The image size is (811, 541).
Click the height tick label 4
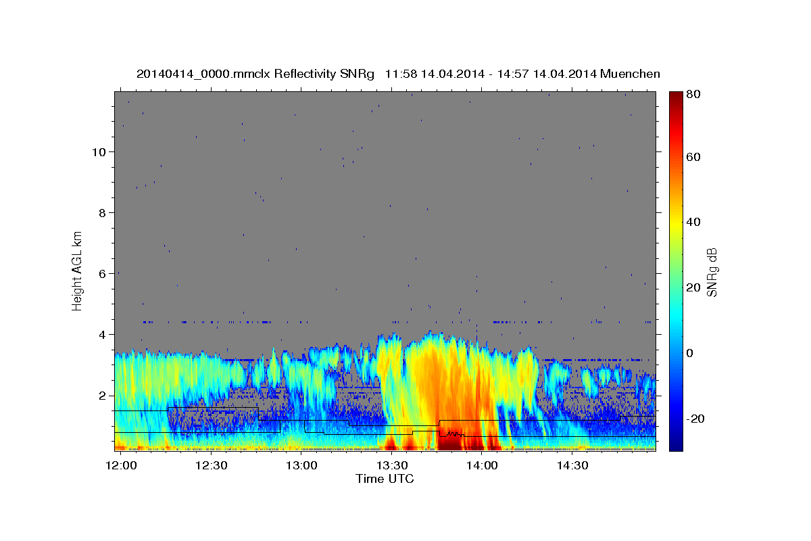[103, 334]
